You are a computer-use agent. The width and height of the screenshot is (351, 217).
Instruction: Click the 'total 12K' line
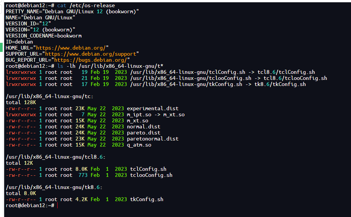point(19,163)
